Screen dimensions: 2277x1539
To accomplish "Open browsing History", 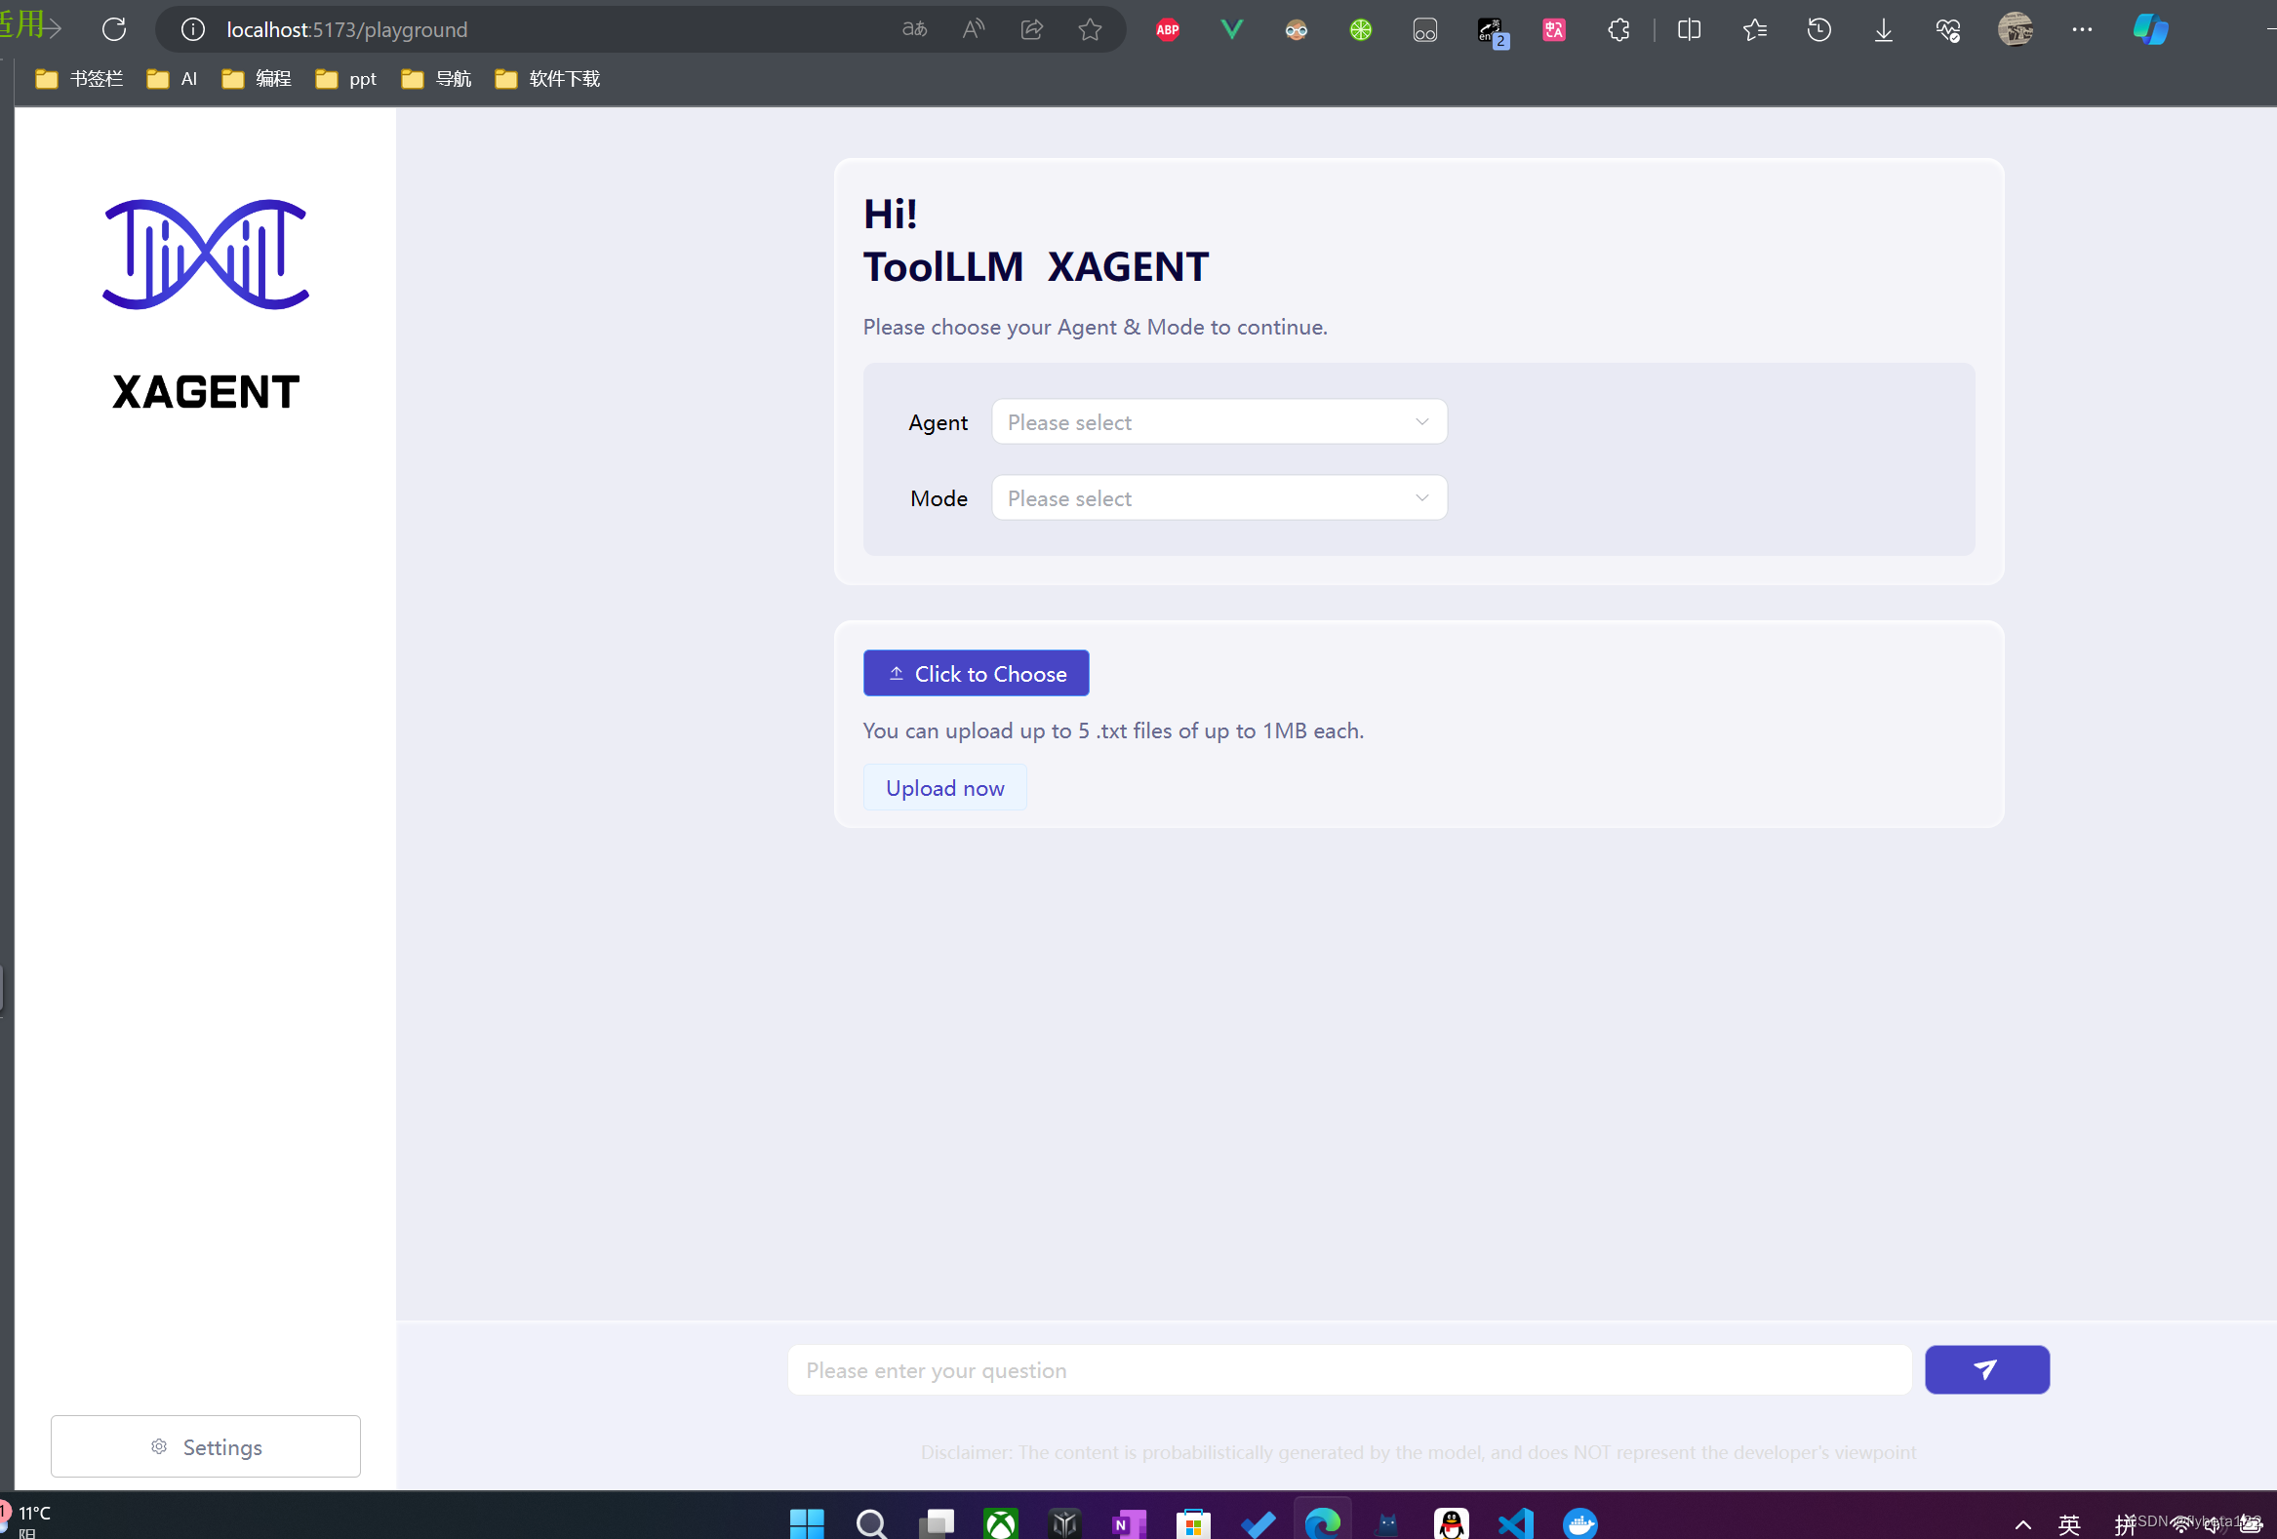I will [1818, 29].
